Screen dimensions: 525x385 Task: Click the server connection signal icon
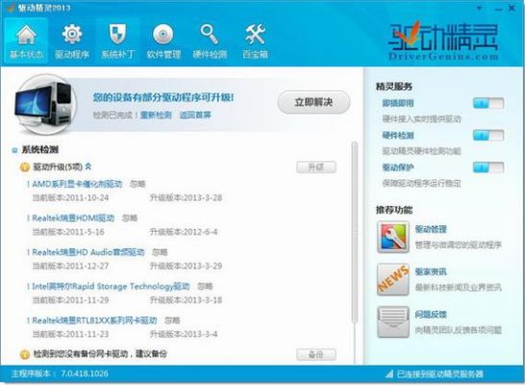389,374
